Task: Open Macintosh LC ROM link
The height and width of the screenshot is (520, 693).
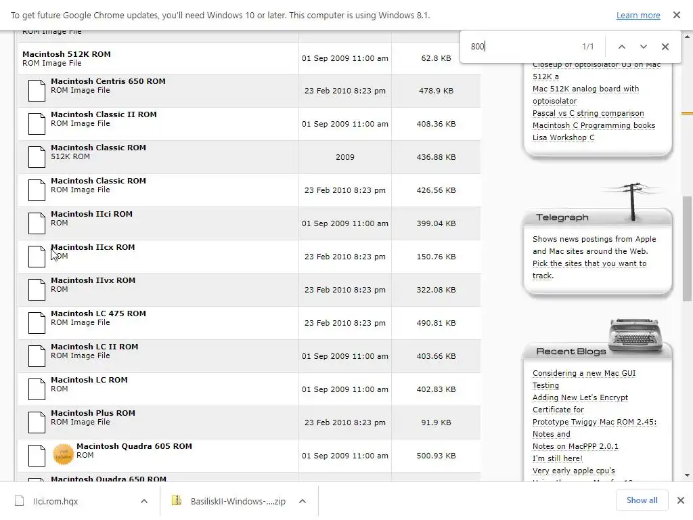Action: point(89,379)
